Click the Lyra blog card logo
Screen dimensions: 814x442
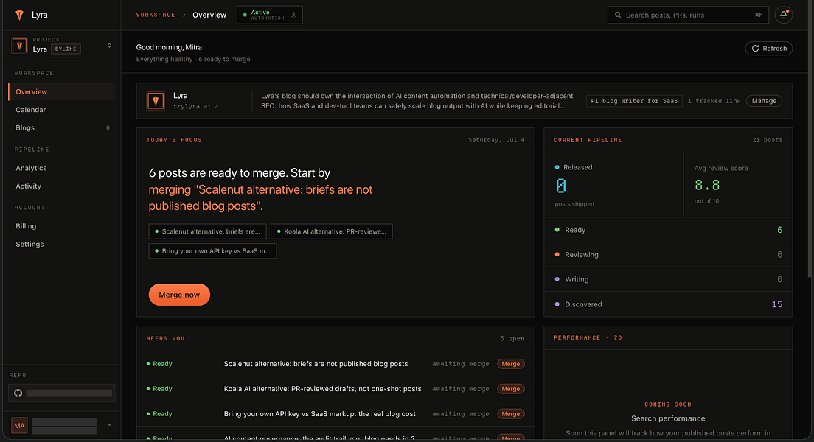pyautogui.click(x=156, y=101)
